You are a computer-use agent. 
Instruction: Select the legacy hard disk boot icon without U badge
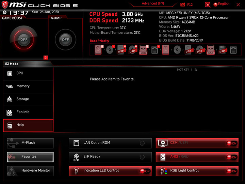tap(165, 50)
